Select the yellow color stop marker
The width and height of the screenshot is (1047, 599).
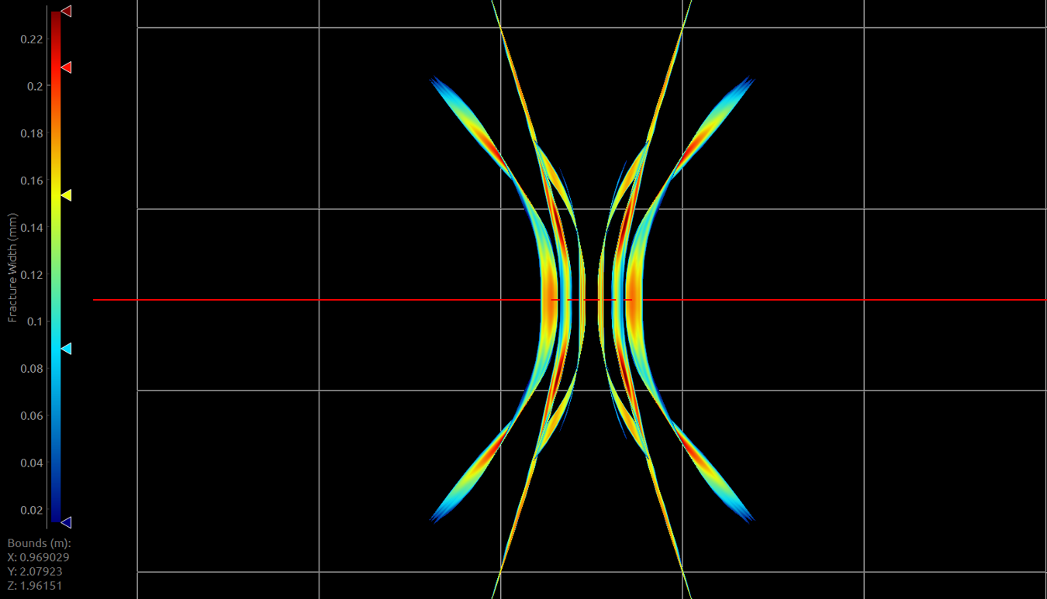(x=67, y=195)
